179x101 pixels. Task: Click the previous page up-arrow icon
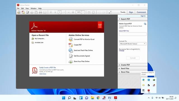click(x=51, y=12)
